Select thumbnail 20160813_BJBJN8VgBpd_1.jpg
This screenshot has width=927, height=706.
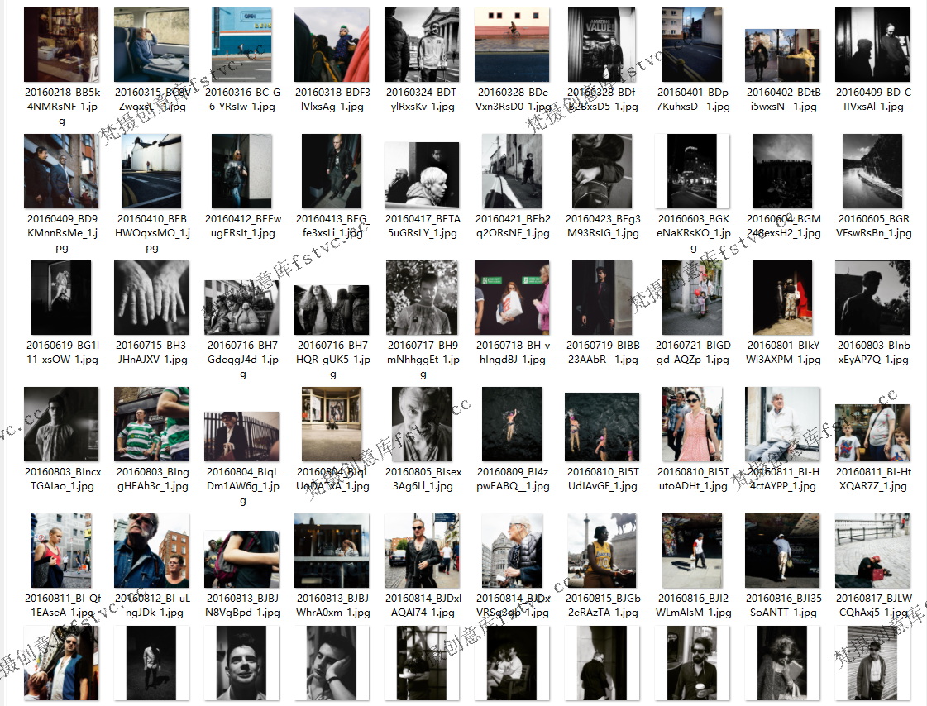242,560
